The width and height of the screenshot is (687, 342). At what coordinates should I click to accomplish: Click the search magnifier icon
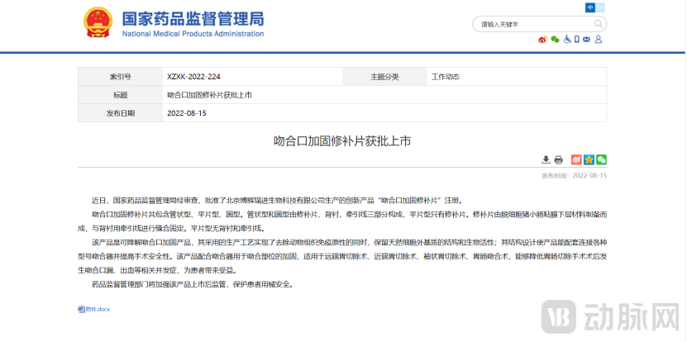click(598, 24)
